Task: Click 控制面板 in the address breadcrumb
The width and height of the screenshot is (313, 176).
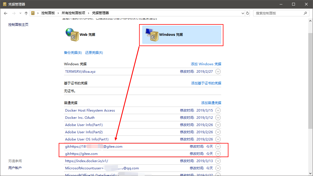Action: pos(48,13)
